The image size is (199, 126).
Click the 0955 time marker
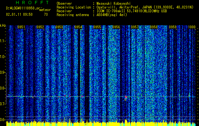pyautogui.click(x=97, y=27)
